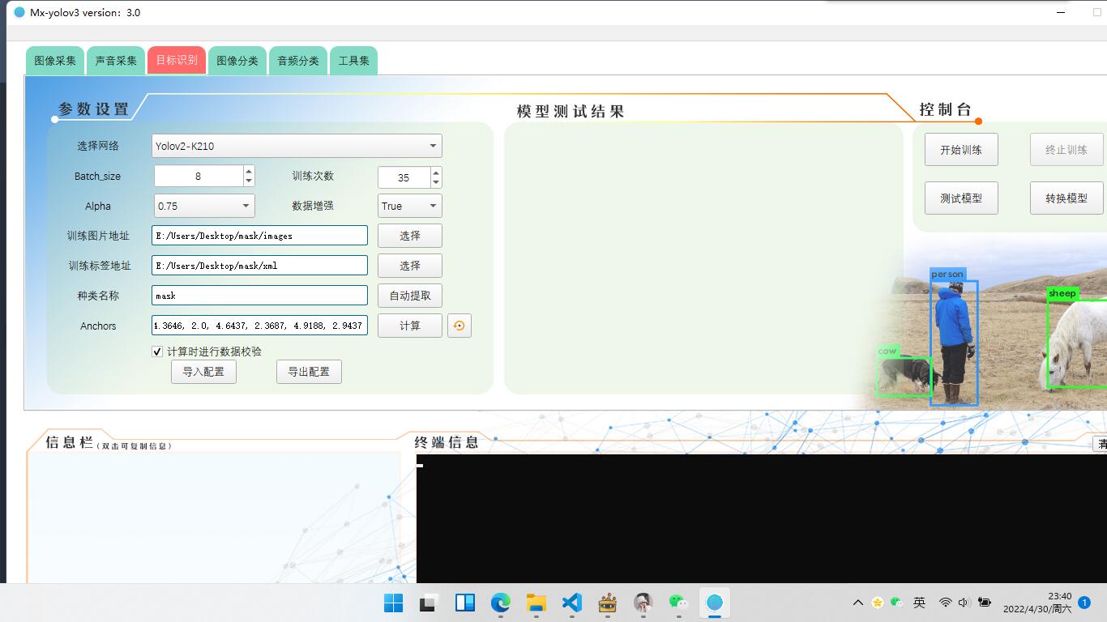Switch the 英 input method indicator
Image resolution: width=1107 pixels, height=622 pixels.
[x=919, y=603]
